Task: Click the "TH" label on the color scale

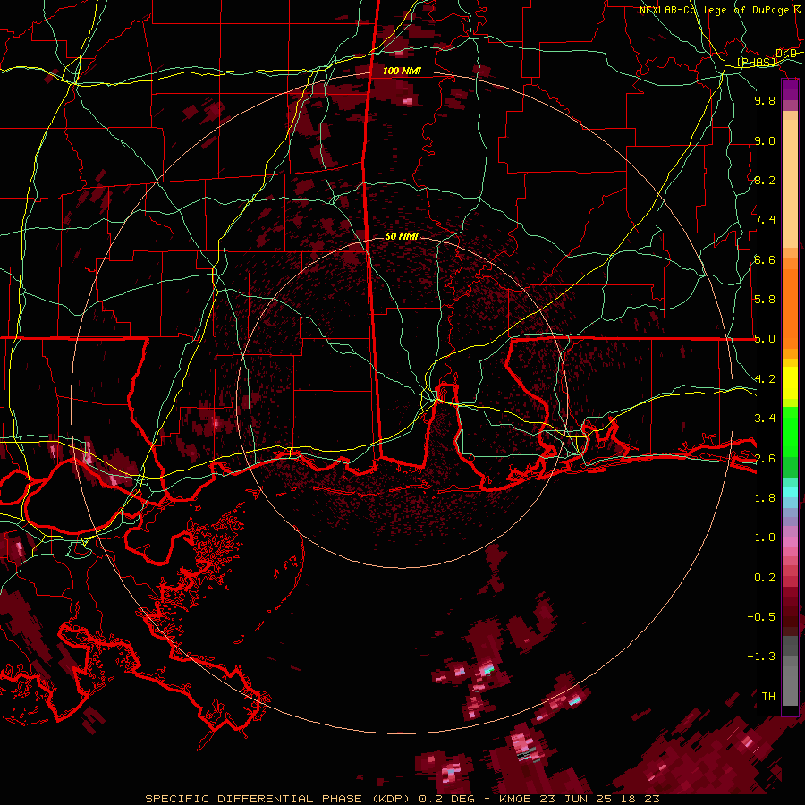Action: 768,697
